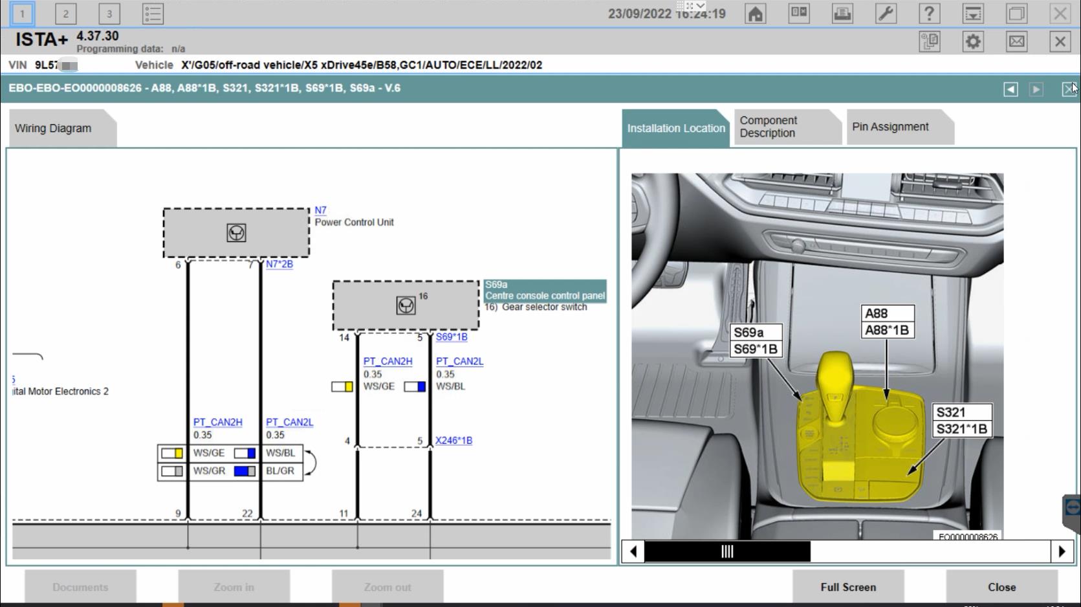The width and height of the screenshot is (1081, 607).
Task: Click the S321*1B label in installation image
Action: [962, 429]
